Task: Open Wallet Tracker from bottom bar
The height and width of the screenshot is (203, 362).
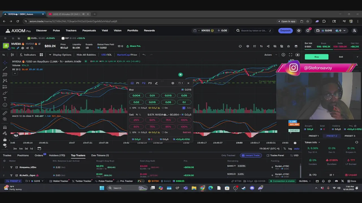Action: pyautogui.click(x=59, y=181)
